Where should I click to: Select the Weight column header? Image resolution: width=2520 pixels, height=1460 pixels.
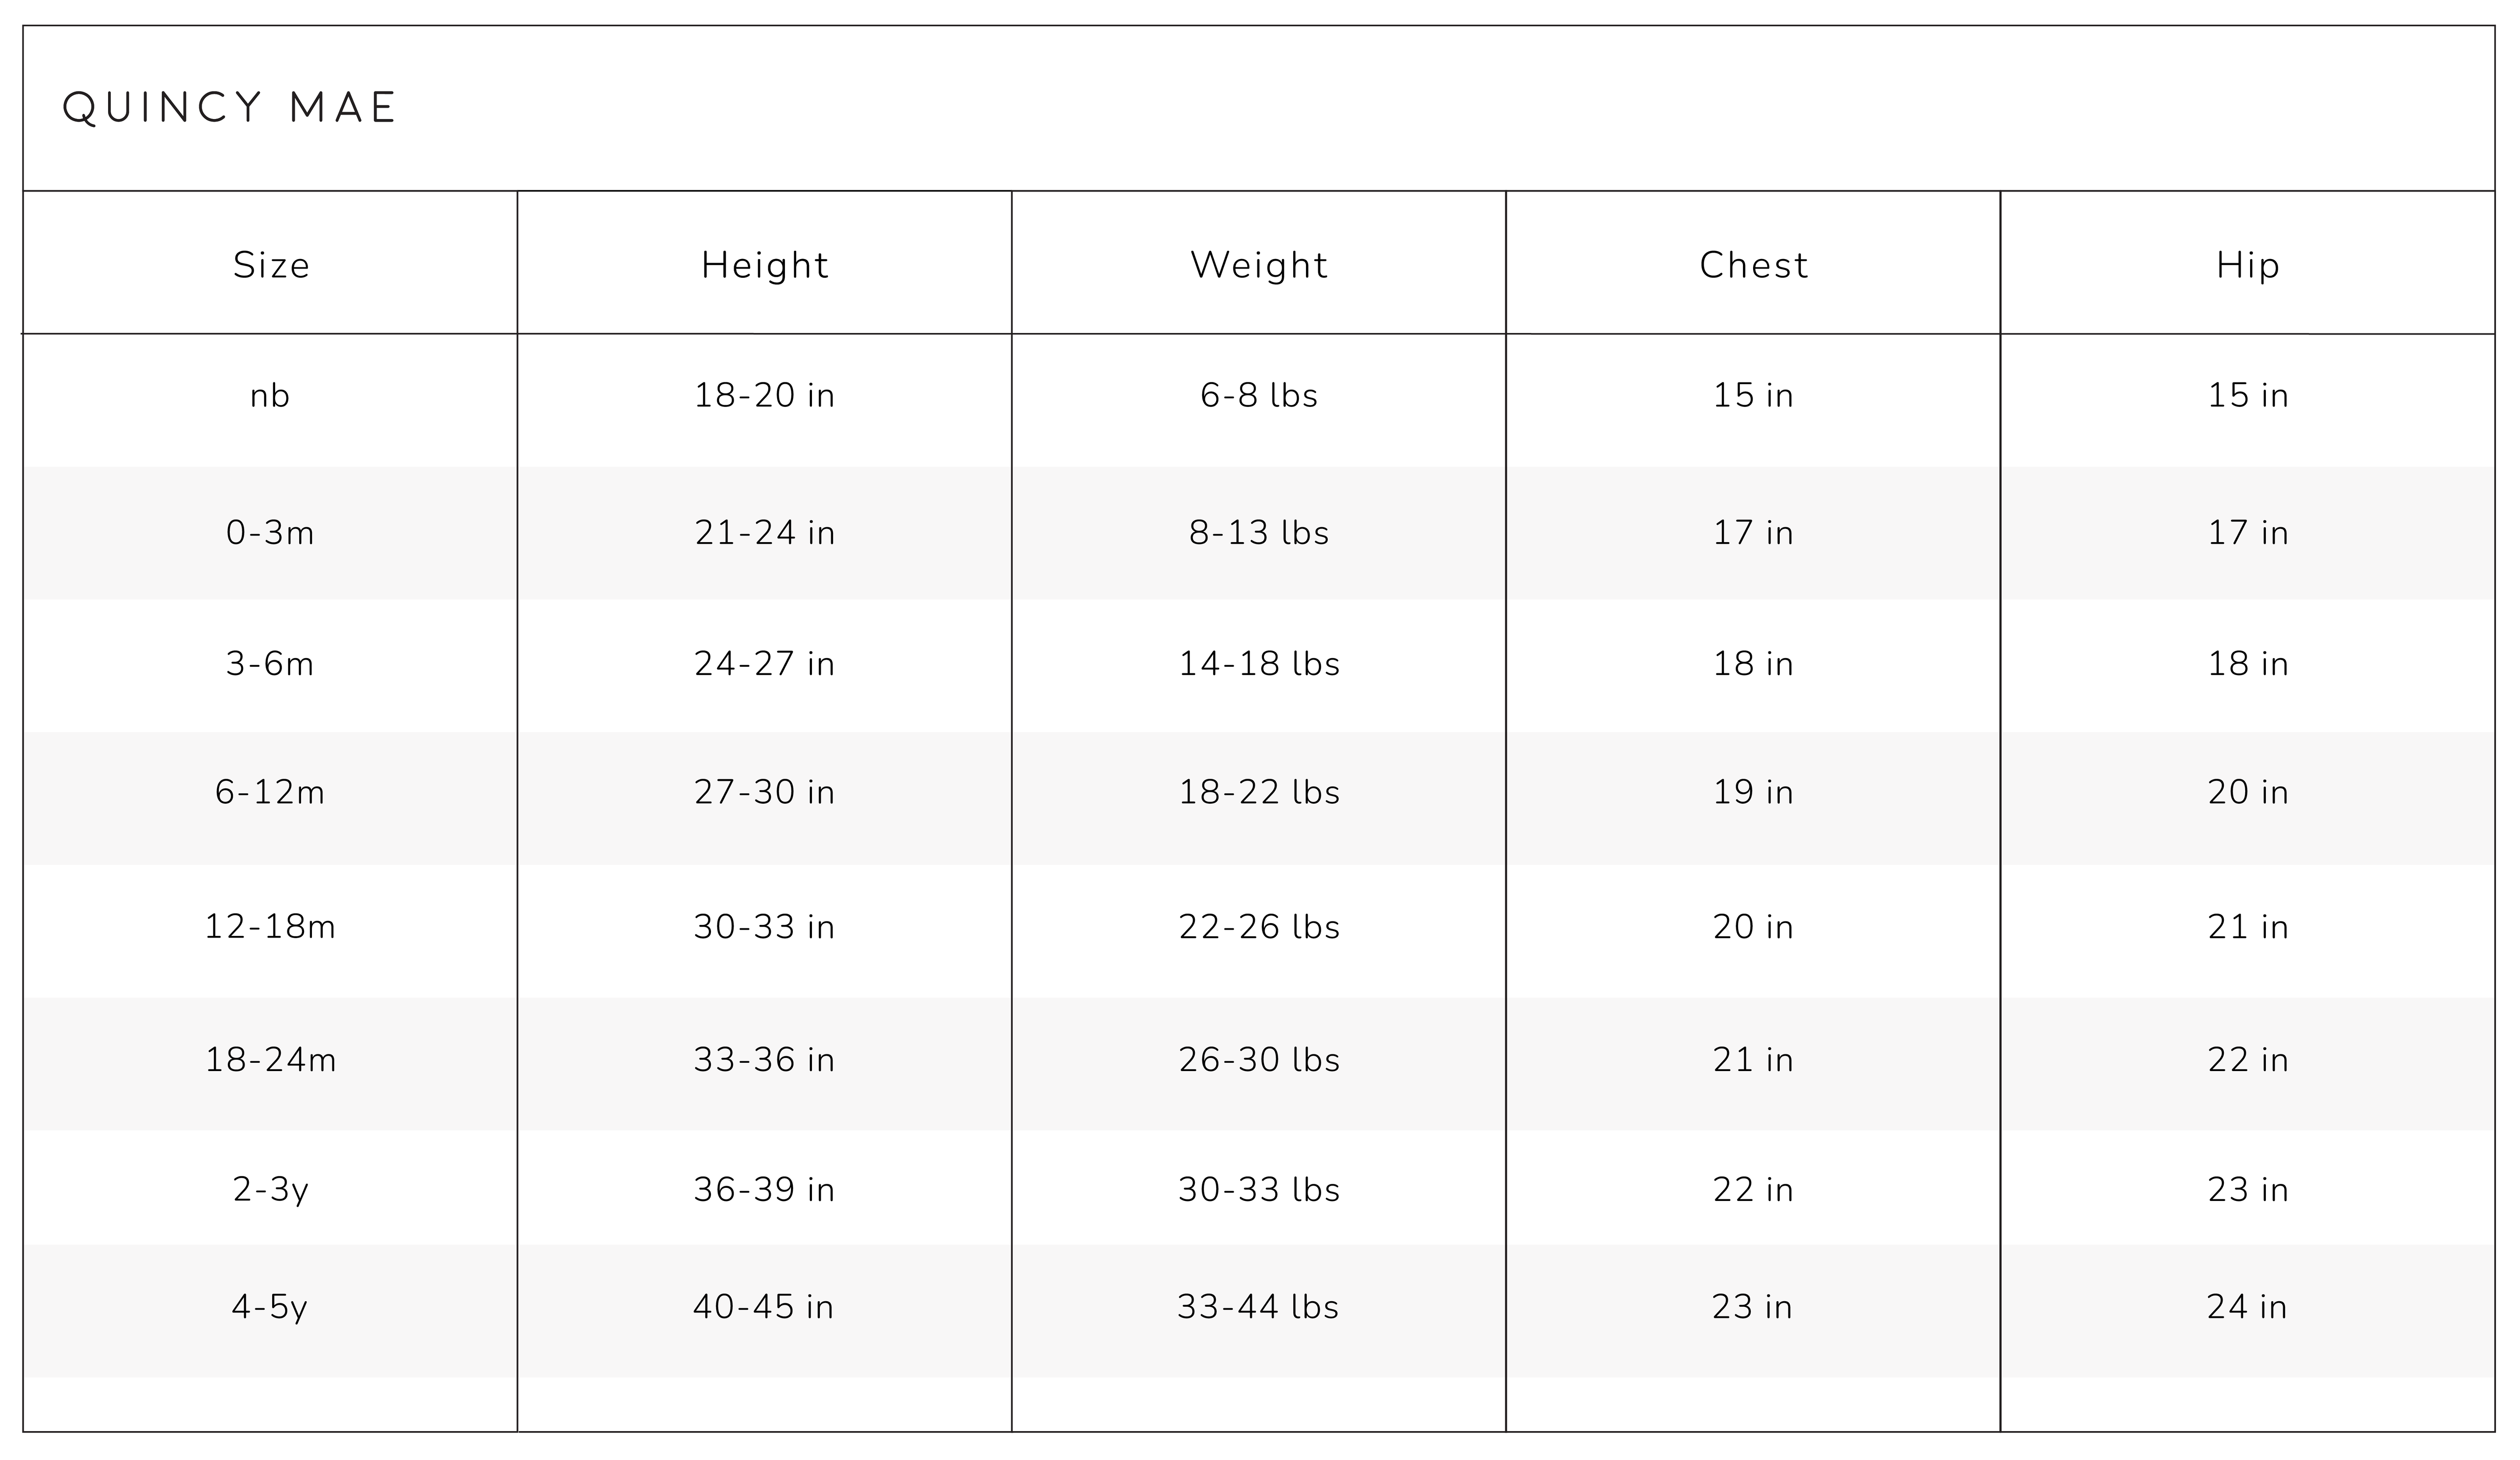click(1259, 265)
